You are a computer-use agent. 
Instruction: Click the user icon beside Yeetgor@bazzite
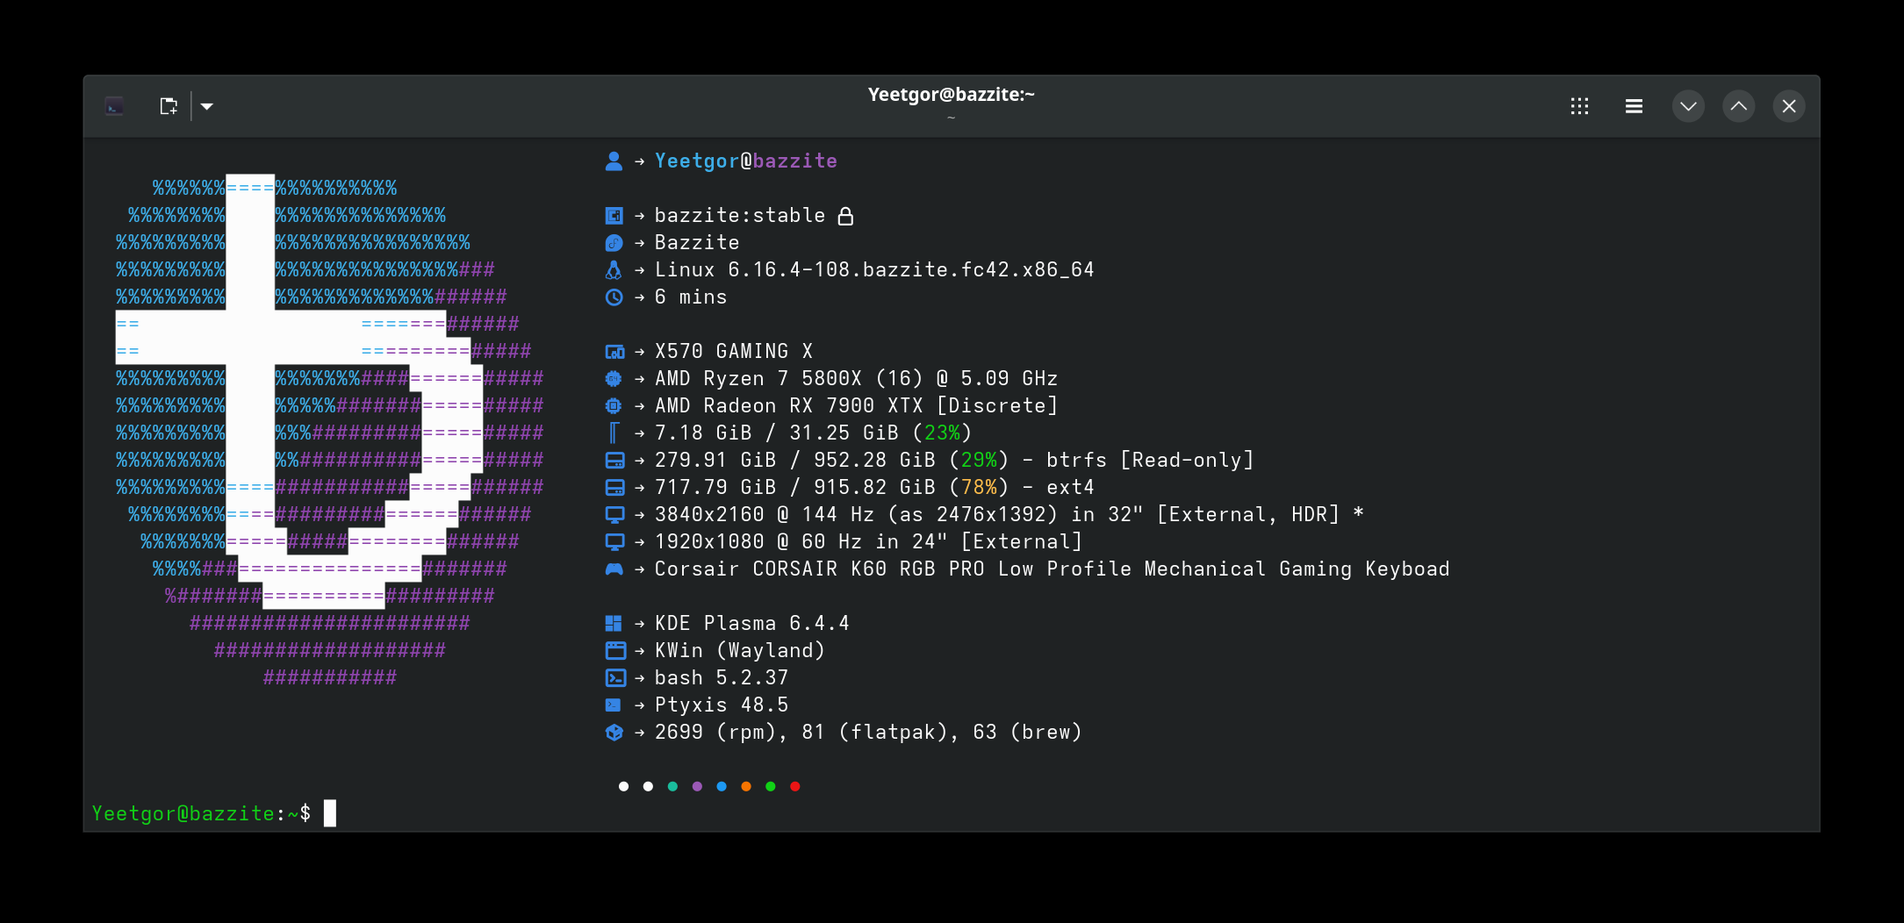coord(614,161)
